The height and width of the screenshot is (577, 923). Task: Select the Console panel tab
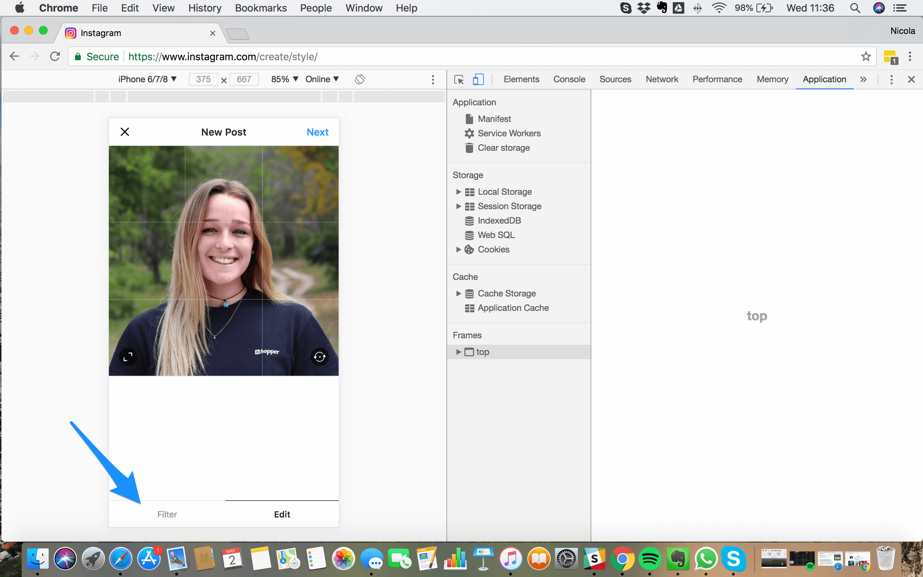point(569,79)
